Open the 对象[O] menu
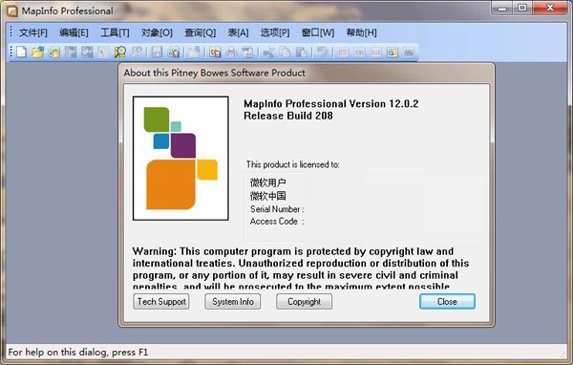The height and width of the screenshot is (365, 573). (x=157, y=32)
